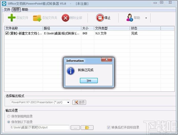This screenshot has width=178, height=135.
Task: Expand the Help toolbar dropdown arrow
Action: pos(146,18)
